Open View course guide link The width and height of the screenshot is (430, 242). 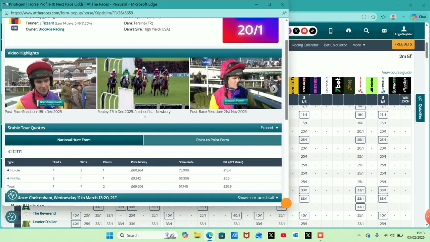[x=396, y=73]
